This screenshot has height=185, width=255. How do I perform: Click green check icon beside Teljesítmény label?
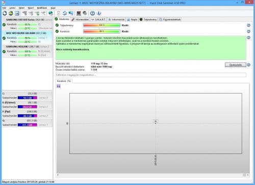coord(57,25)
